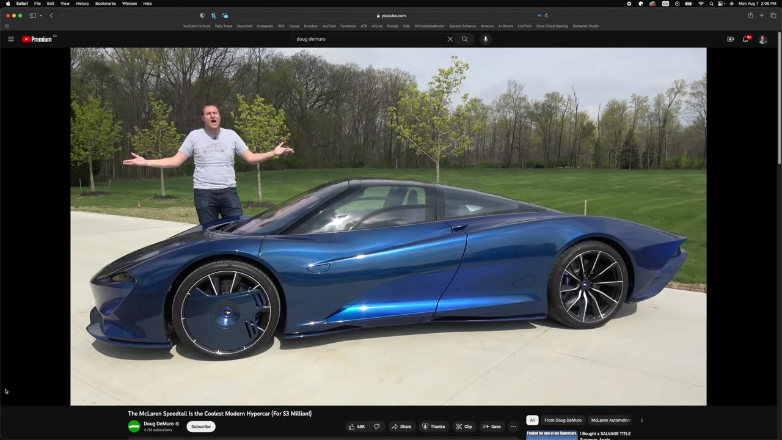Show next related chips with the arrow
Image resolution: width=782 pixels, height=440 pixels.
coord(641,420)
